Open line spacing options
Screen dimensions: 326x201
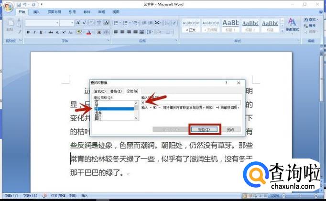click(150, 32)
